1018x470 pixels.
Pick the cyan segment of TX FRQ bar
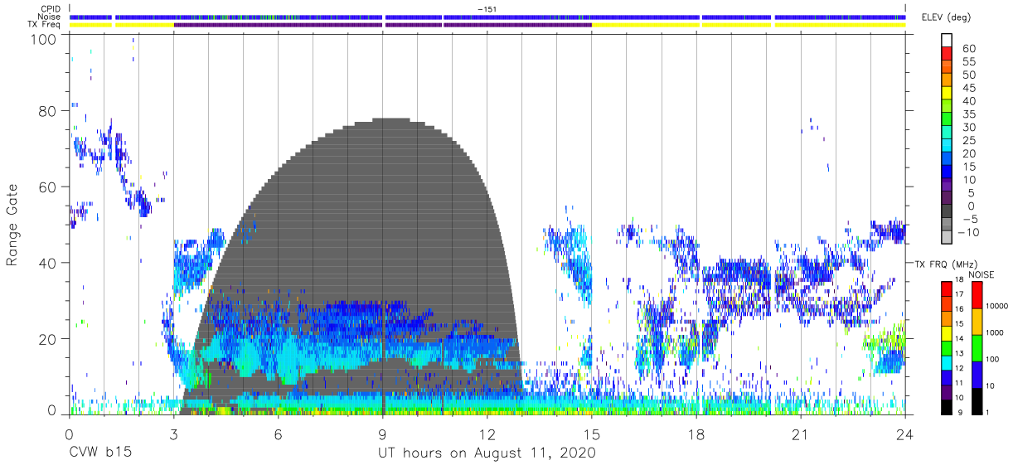[x=947, y=362]
